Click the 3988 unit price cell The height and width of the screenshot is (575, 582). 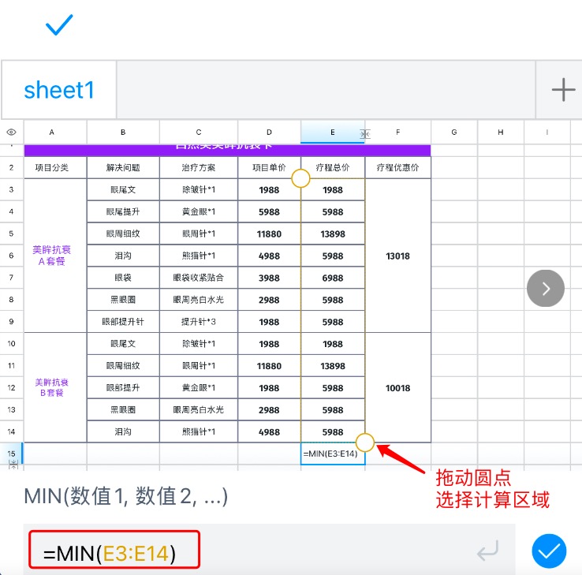pyautogui.click(x=269, y=278)
